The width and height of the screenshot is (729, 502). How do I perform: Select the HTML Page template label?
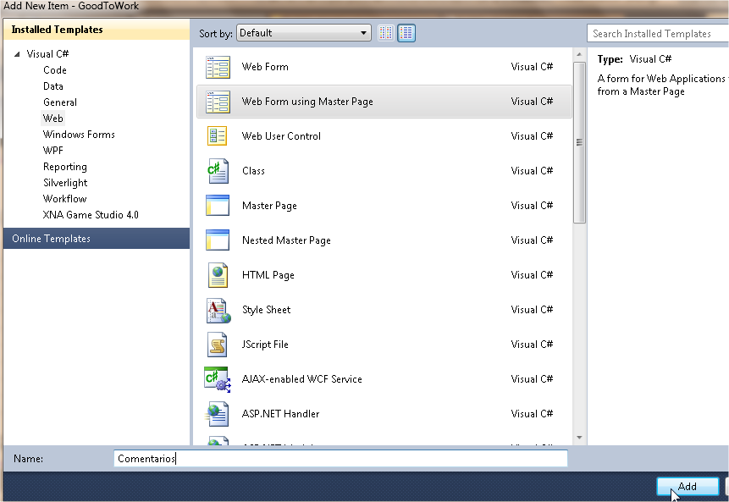268,275
